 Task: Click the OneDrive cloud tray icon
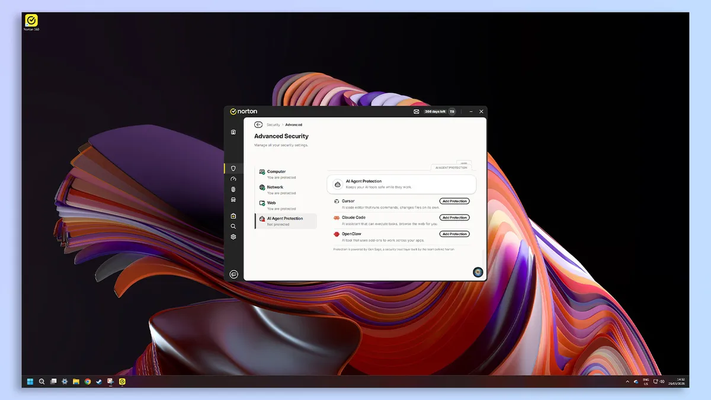tap(636, 382)
